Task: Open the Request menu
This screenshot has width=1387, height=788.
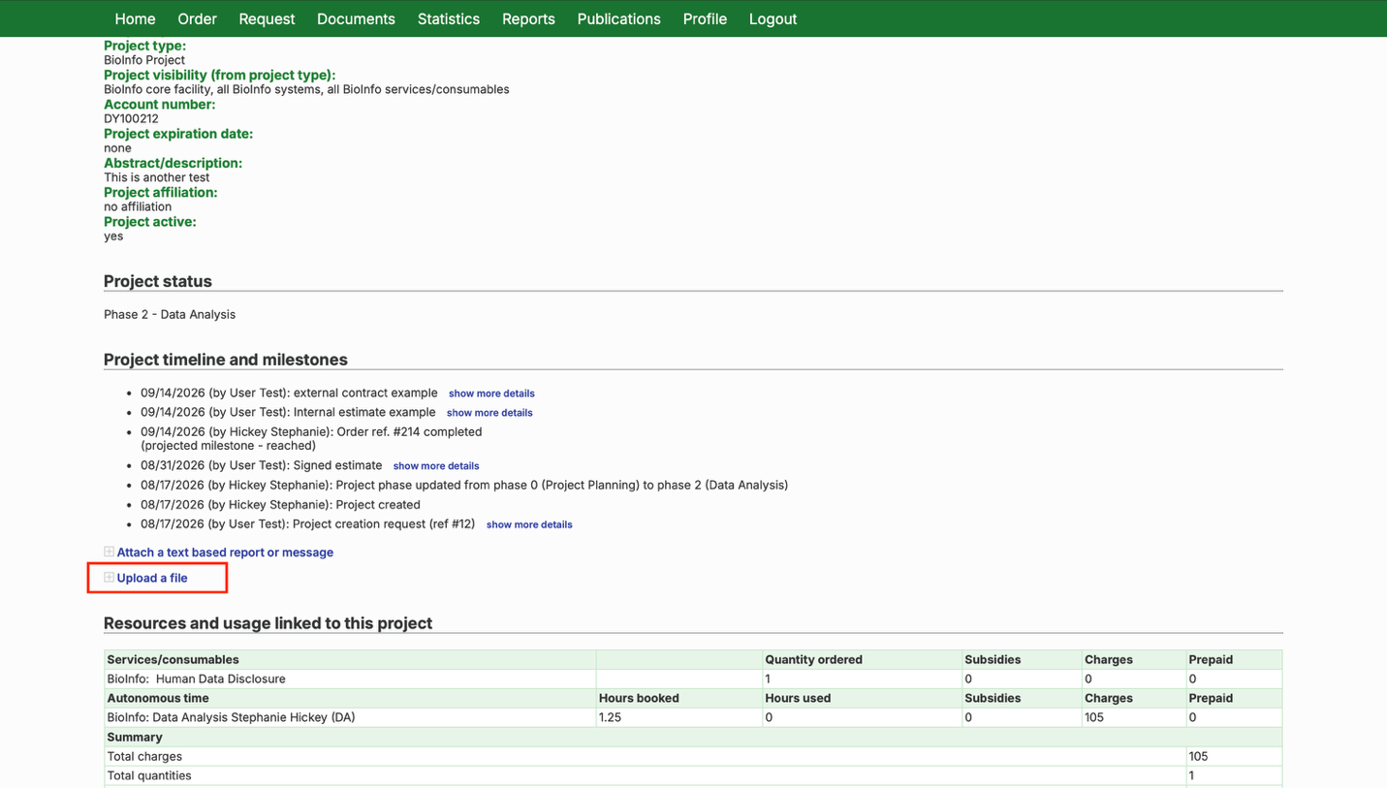Action: 267,19
